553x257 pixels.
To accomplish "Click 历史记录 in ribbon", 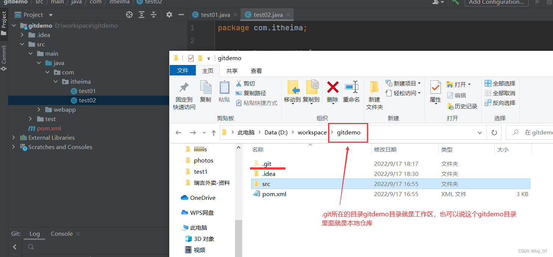I will pyautogui.click(x=462, y=106).
